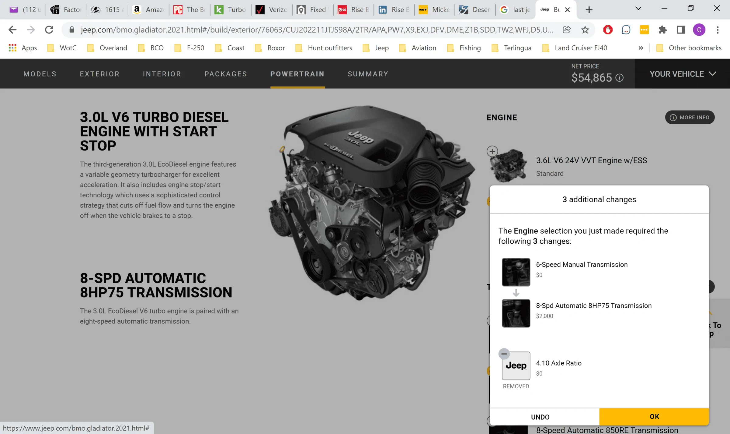
Task: Select the 3.6L V6 24V VVT Engine option
Action: (591, 161)
